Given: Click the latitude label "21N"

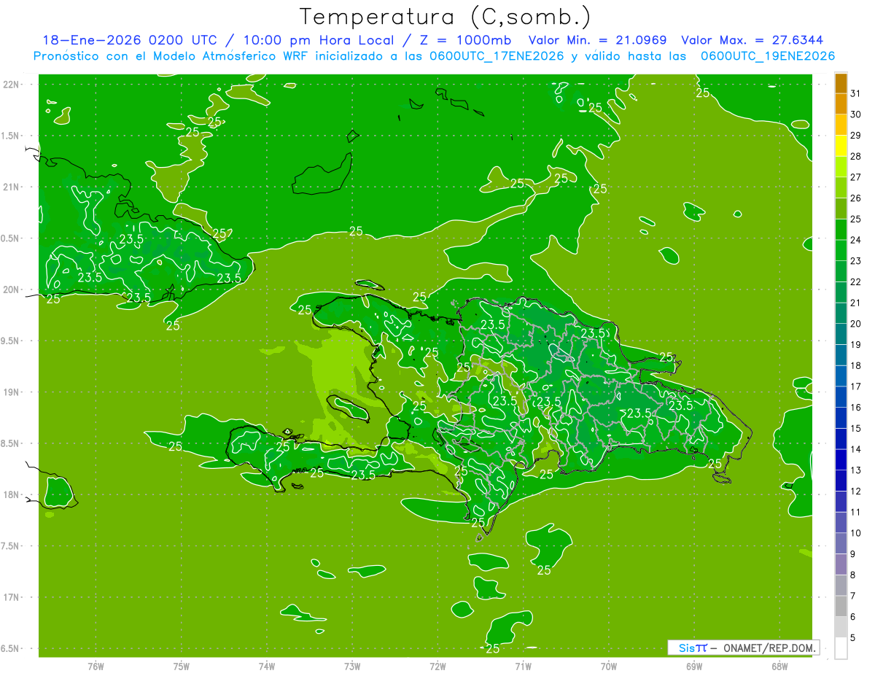Looking at the screenshot, I should click(x=10, y=187).
